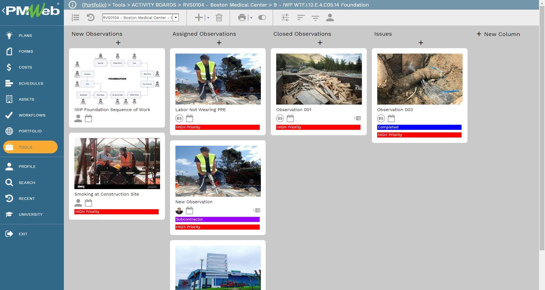
Task: Click the HIGH Priority red bar on Smoking card
Action: (x=116, y=211)
